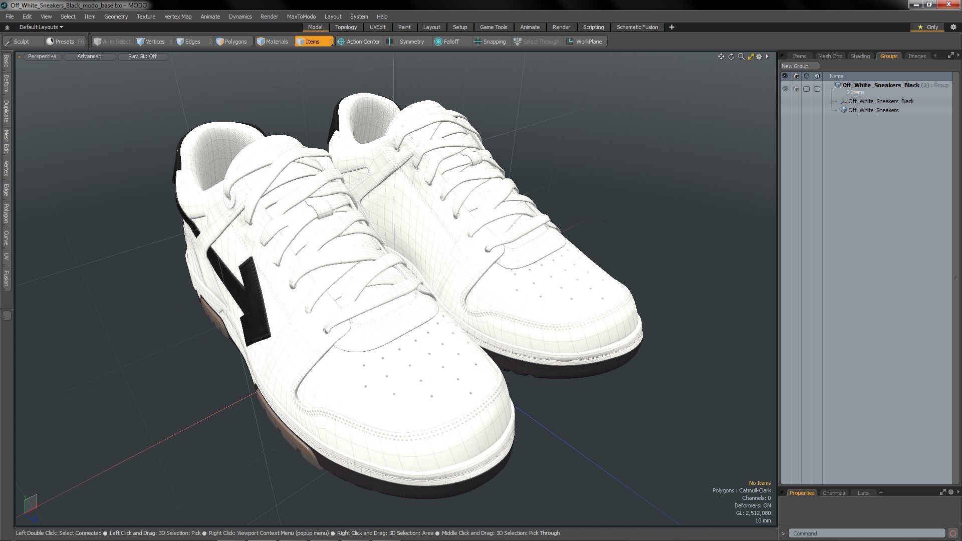Expand the viewport extra options arrow
The width and height of the screenshot is (962, 541).
(767, 57)
